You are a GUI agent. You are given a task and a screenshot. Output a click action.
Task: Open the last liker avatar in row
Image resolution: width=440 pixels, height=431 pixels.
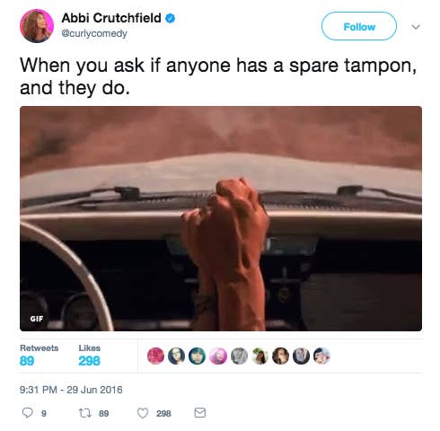point(321,356)
